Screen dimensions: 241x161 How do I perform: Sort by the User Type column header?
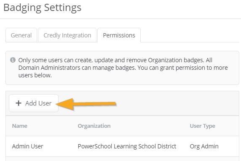(x=202, y=126)
